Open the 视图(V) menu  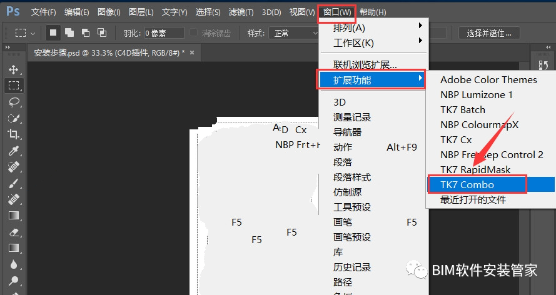pyautogui.click(x=301, y=12)
